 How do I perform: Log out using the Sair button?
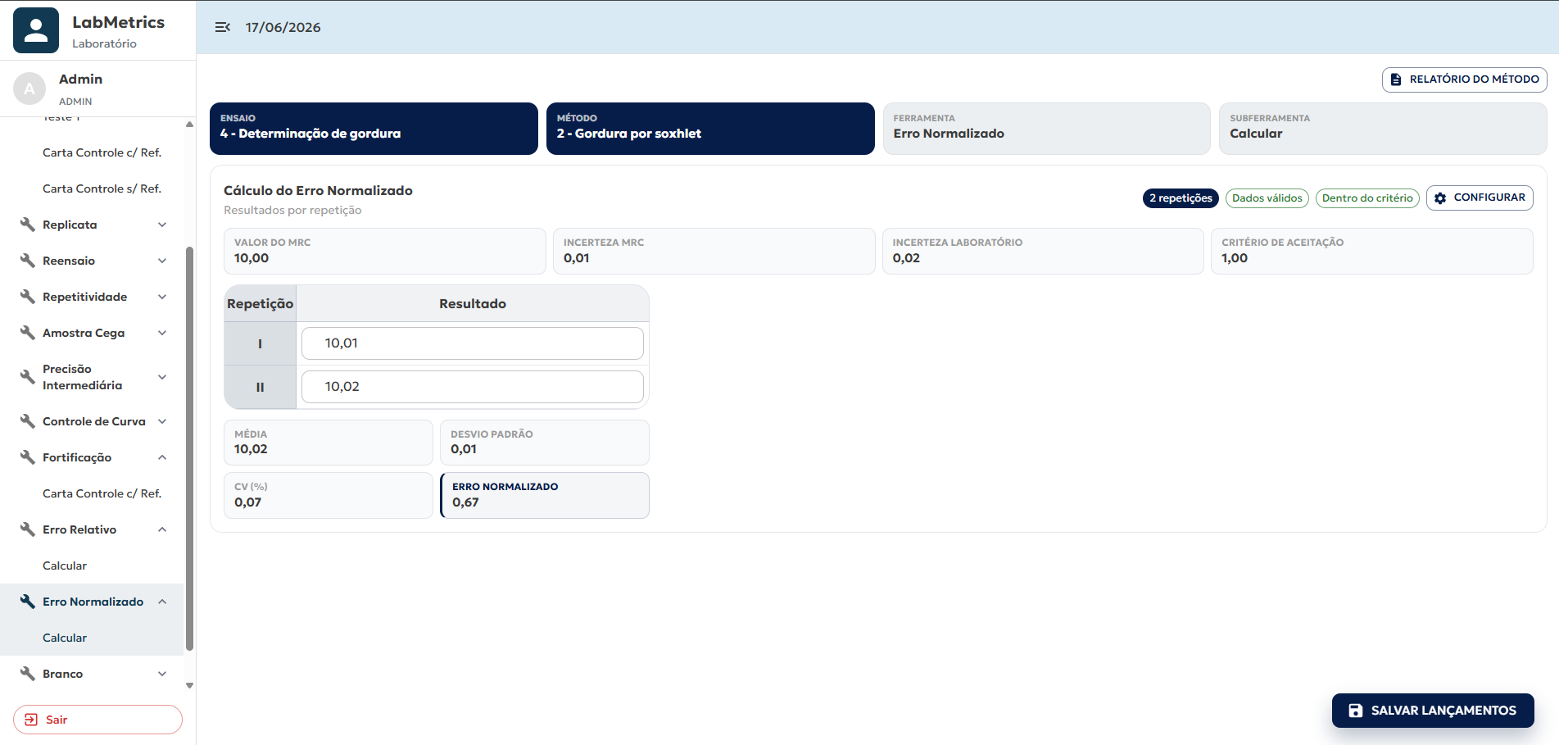click(x=97, y=720)
